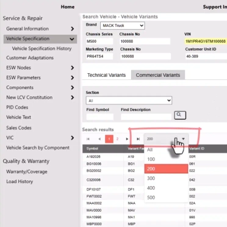The image size is (227, 227).
Task: Jump to last results page
Action: (x=138, y=139)
